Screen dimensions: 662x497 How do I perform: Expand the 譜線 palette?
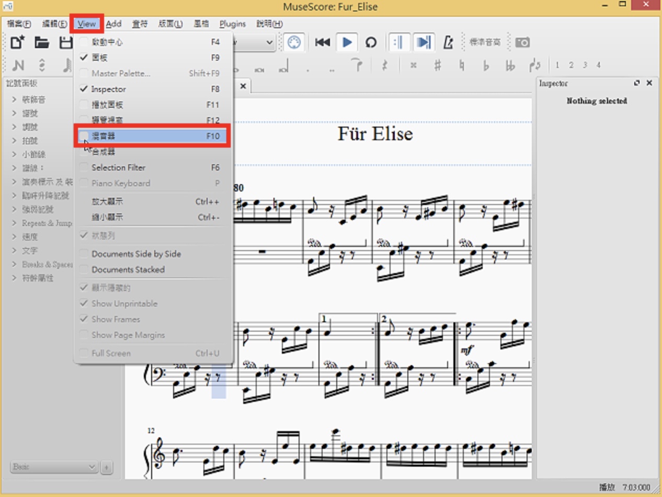32,168
